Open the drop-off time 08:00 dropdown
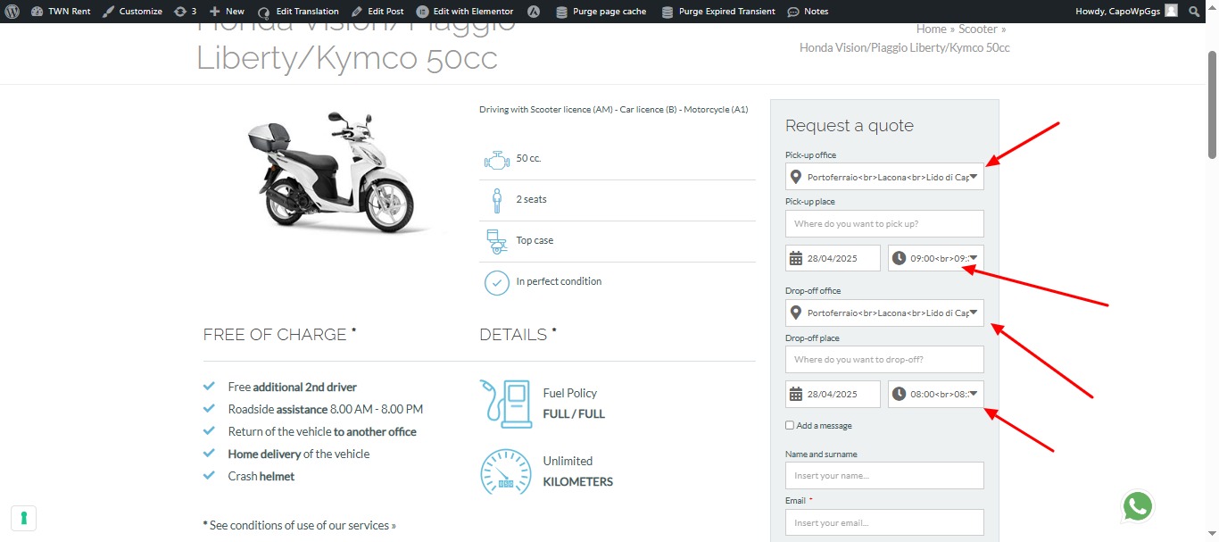 [936, 394]
